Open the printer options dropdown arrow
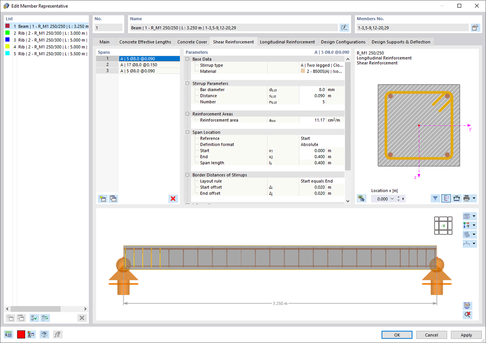 [x=474, y=198]
